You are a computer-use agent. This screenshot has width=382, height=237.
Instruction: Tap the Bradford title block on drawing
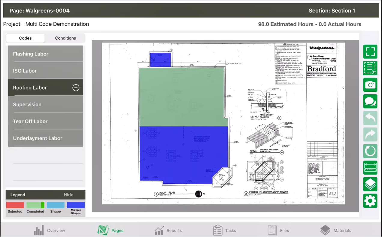[321, 71]
